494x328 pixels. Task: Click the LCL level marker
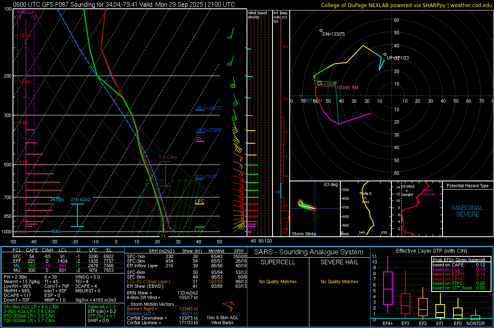pos(199,229)
